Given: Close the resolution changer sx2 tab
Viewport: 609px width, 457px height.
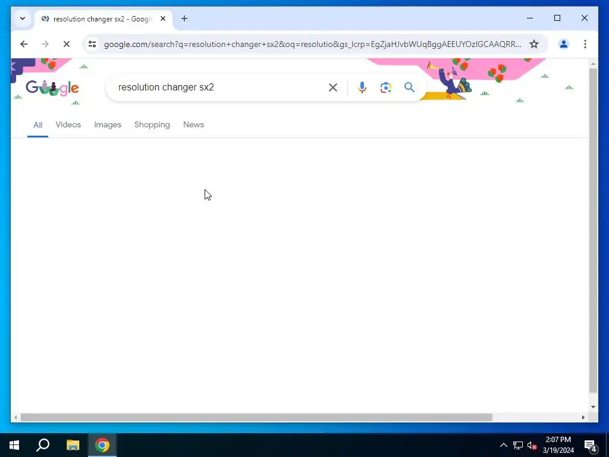Looking at the screenshot, I should pyautogui.click(x=163, y=18).
